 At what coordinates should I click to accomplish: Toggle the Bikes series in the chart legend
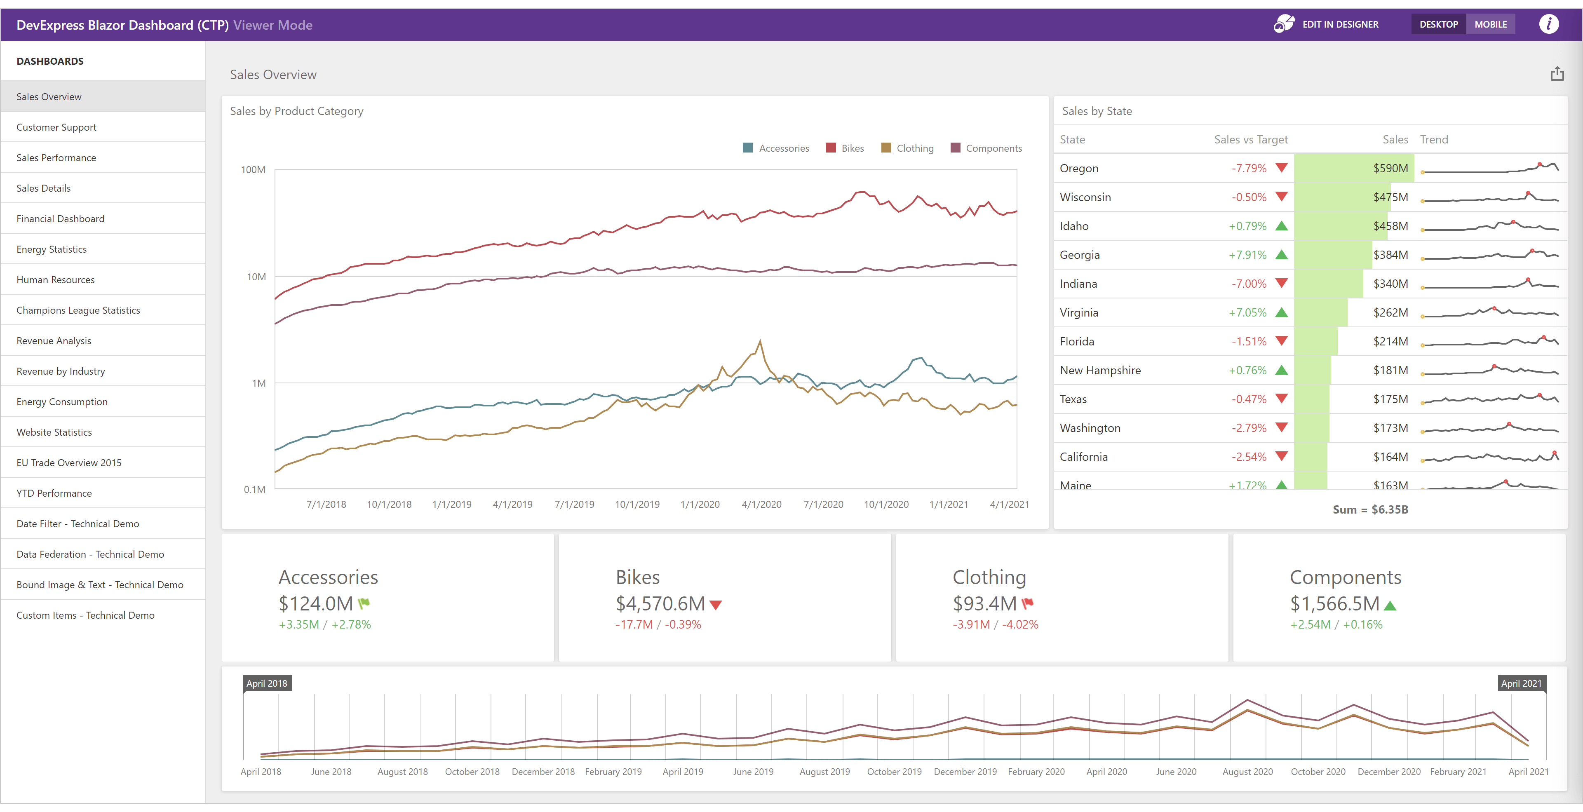845,148
